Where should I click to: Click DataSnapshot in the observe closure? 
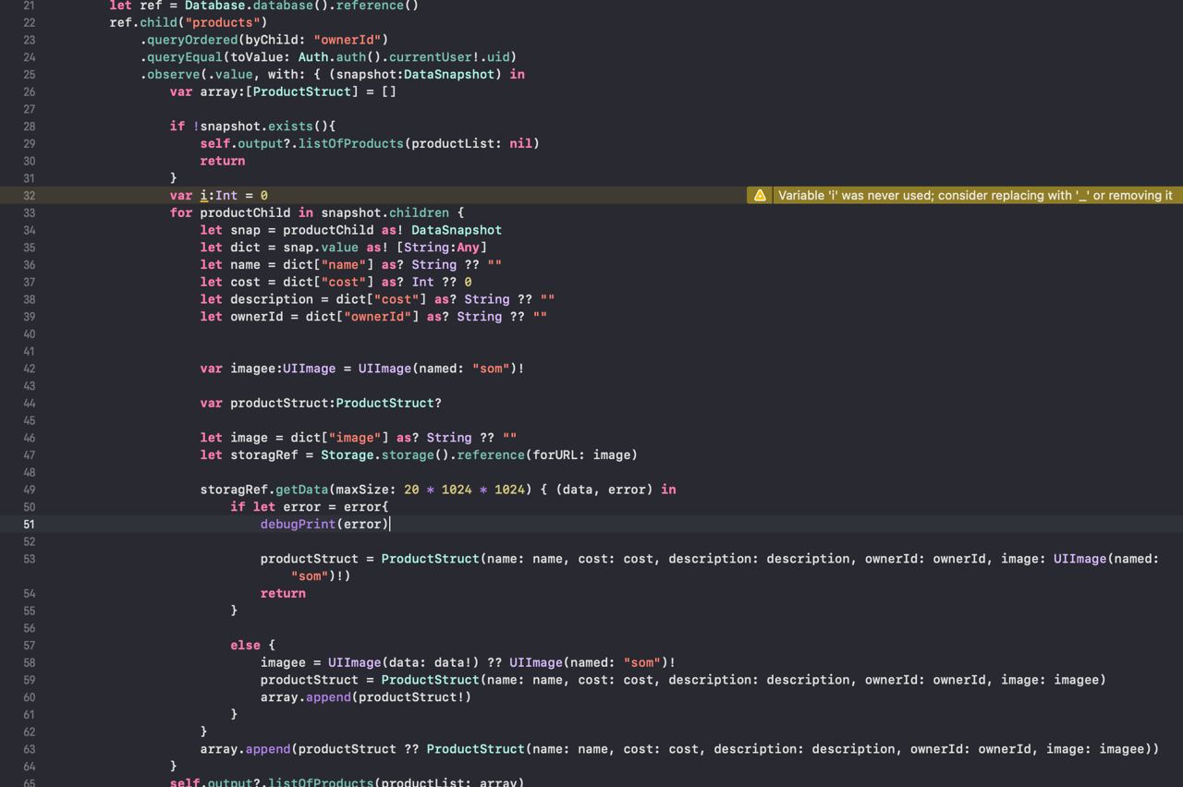pos(449,74)
